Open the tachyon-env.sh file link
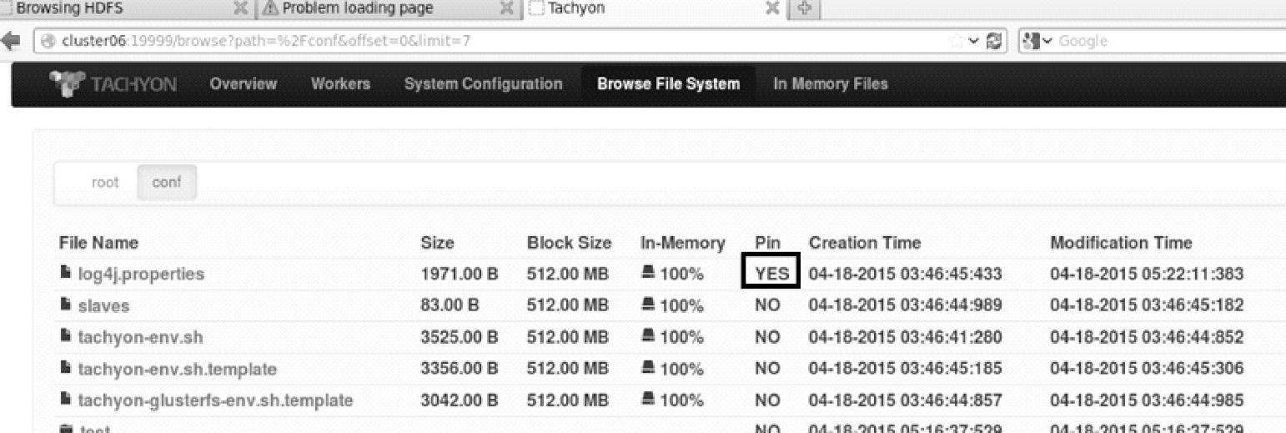This screenshot has width=1286, height=433. coord(140,337)
